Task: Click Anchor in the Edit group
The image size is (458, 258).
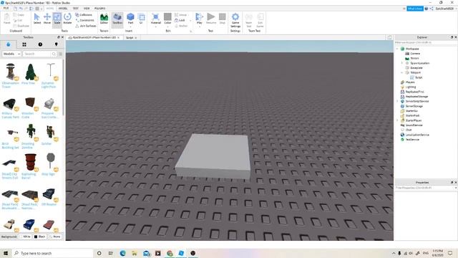Action: (x=181, y=26)
